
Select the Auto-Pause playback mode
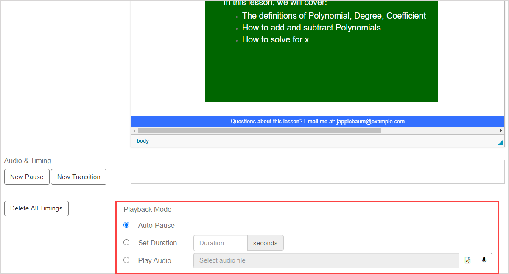tap(126, 225)
